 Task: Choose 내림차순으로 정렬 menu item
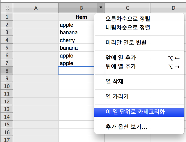pyautogui.click(x=139, y=28)
